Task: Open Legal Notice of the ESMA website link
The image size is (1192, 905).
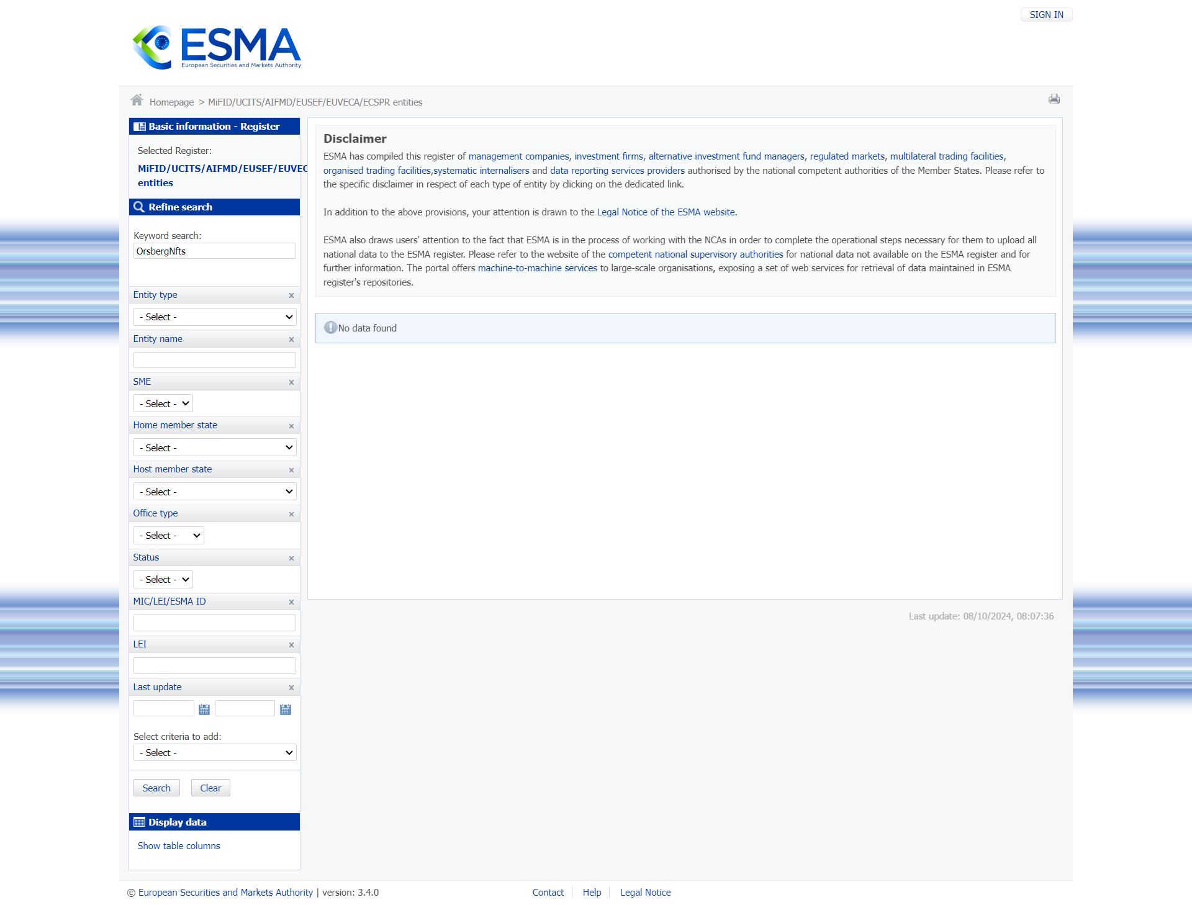Action: pyautogui.click(x=666, y=212)
